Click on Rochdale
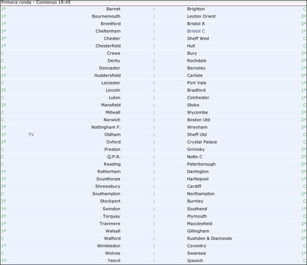Viewport: 307px width, 265px height. point(197,61)
